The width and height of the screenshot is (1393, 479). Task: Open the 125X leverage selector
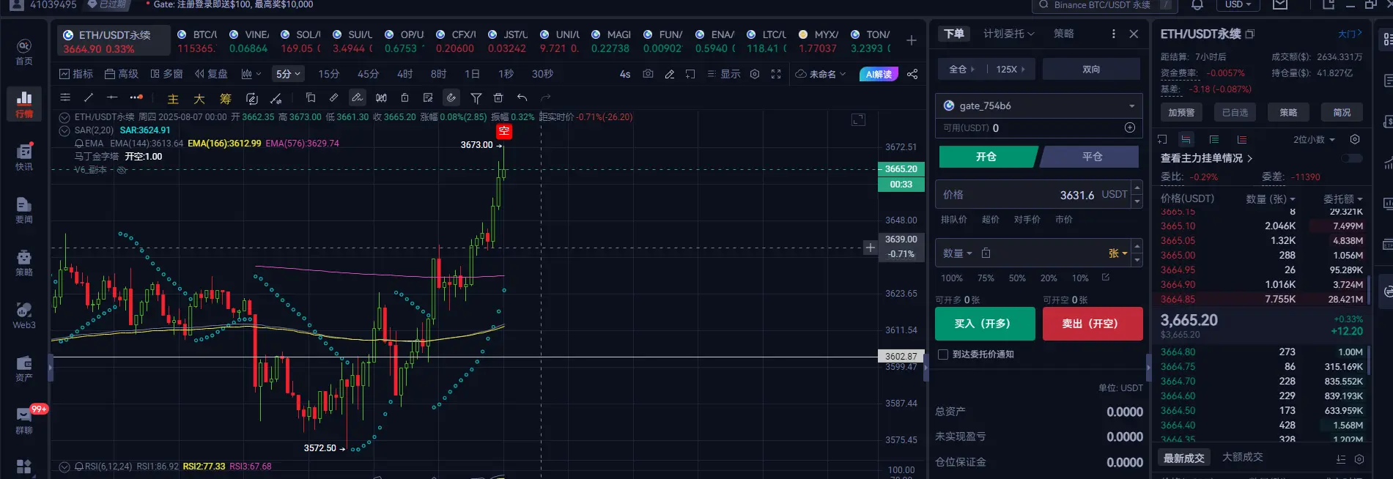(x=1010, y=69)
